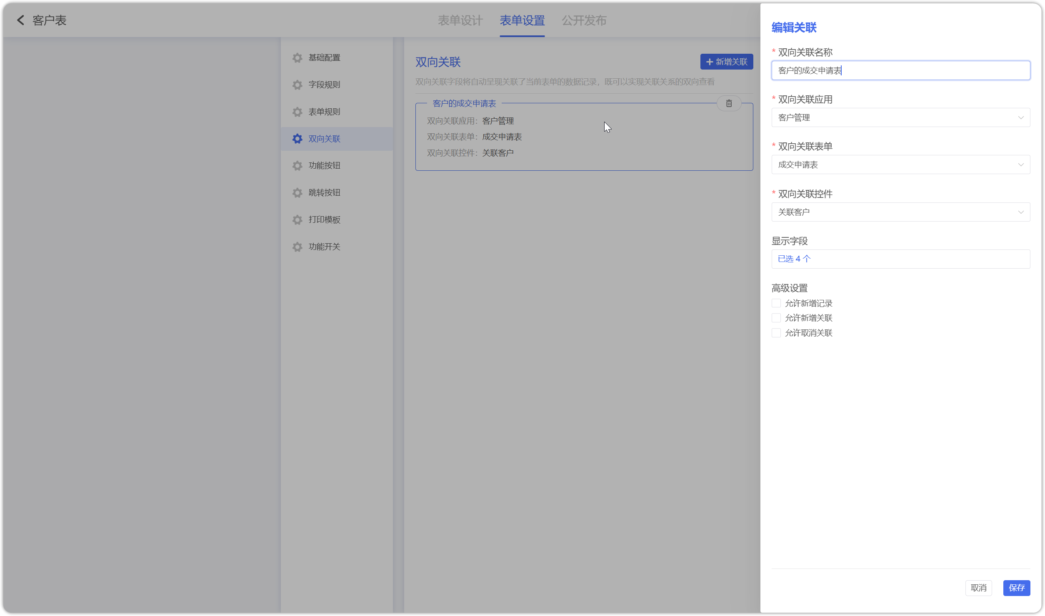Click the 高级设置 section label
Screen dimensions: 1045x616
(790, 288)
